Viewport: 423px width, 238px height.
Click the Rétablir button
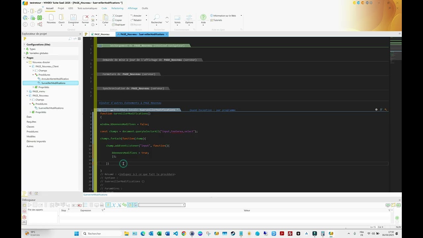coord(136,20)
